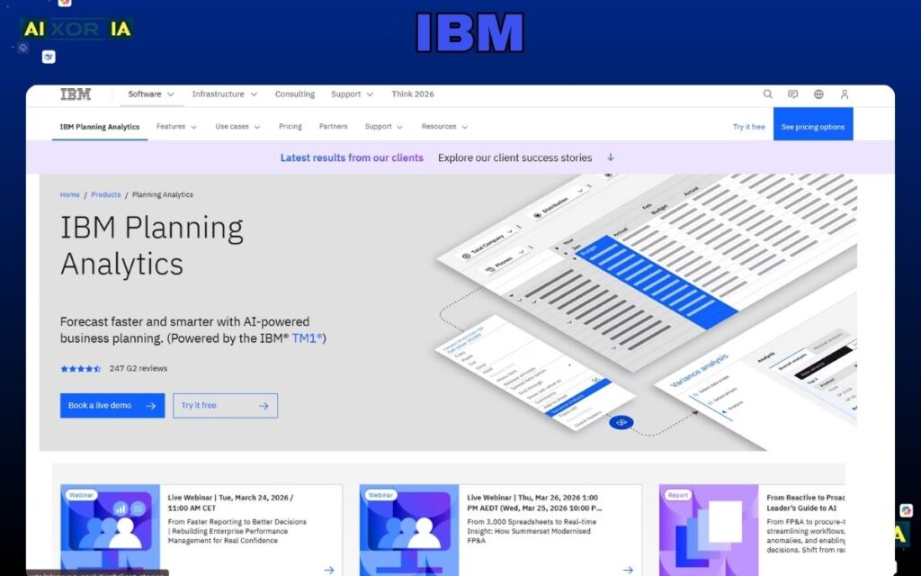Click the star rating next to 247 G2 reviews
921x576 pixels.
point(80,368)
